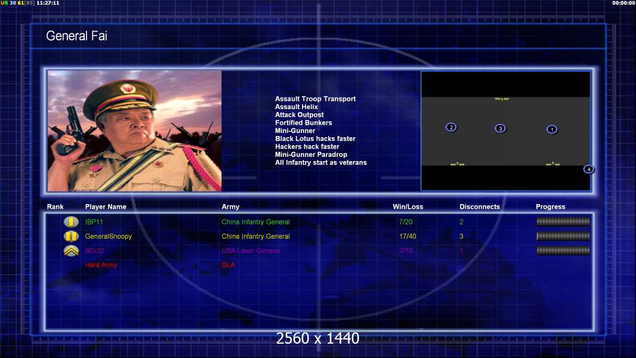This screenshot has height=358, width=636.
Task: Click start position marker 1 on map
Action: 552,129
